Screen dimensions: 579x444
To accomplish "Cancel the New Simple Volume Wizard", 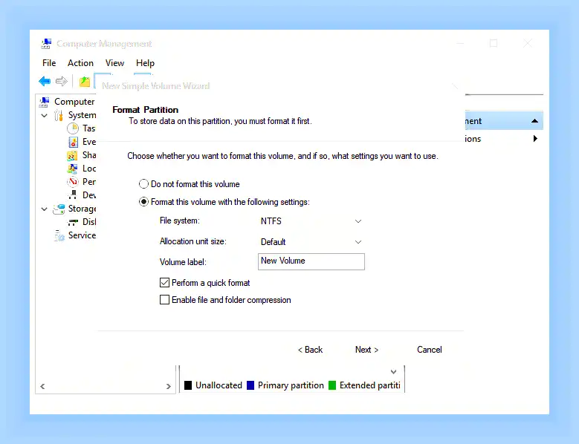I will (429, 350).
